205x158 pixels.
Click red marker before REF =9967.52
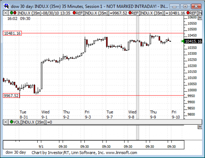click(x=74, y=13)
